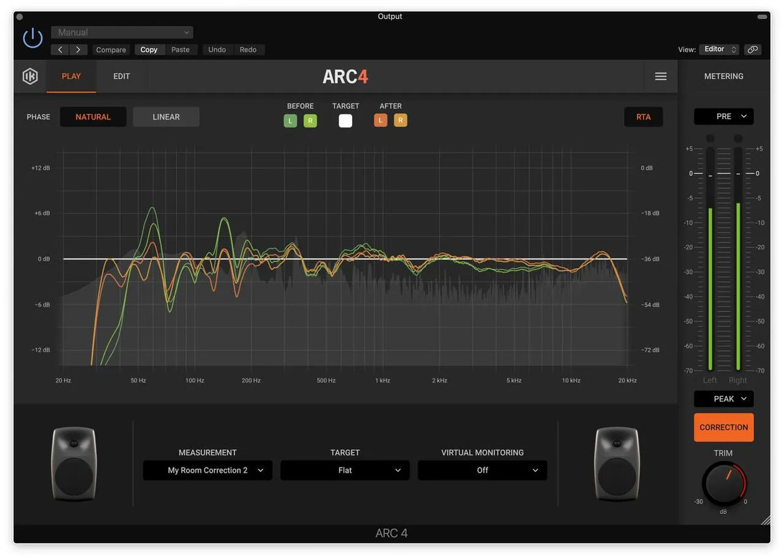Load the next preset with the right arrow
Image resolution: width=784 pixels, height=559 pixels.
[78, 49]
